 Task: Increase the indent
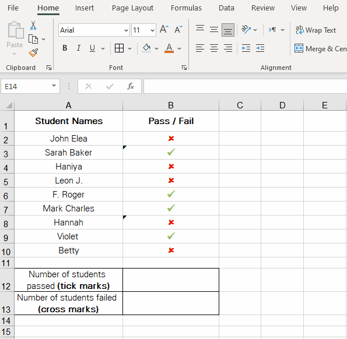point(260,48)
